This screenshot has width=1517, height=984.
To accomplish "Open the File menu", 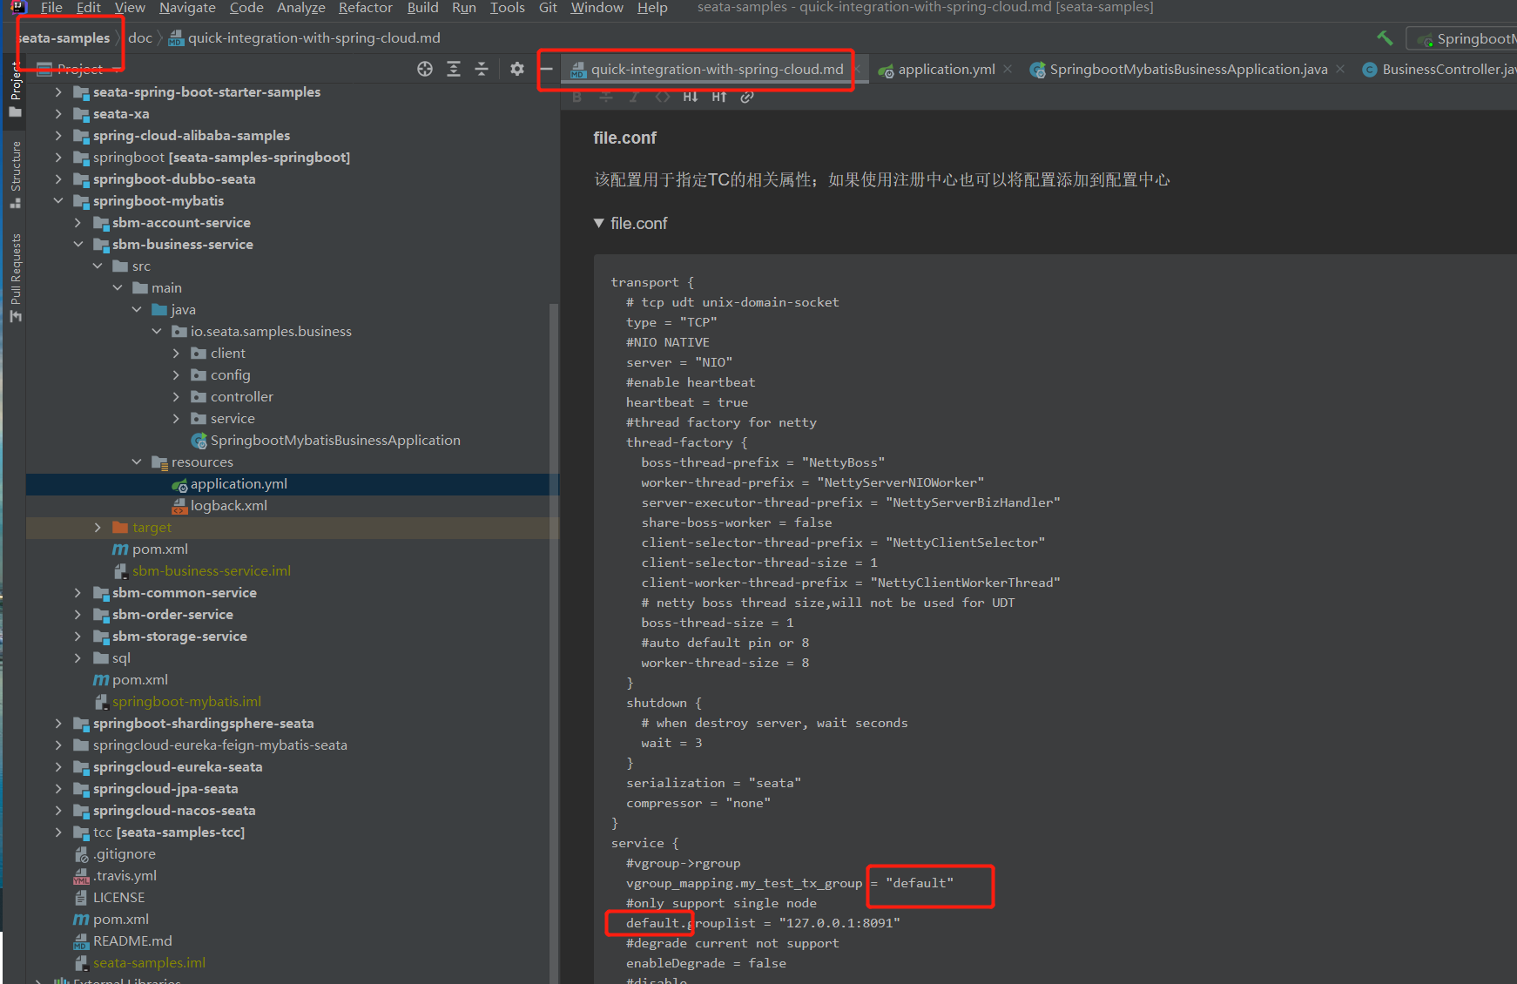I will coord(51,8).
